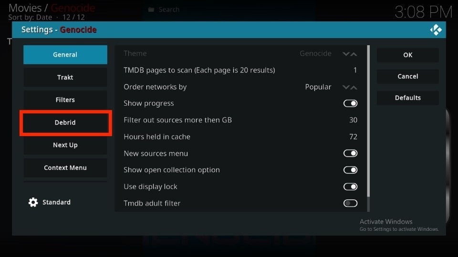This screenshot has width=458, height=257.
Task: Turn off Use display lock switch
Action: pyautogui.click(x=350, y=187)
